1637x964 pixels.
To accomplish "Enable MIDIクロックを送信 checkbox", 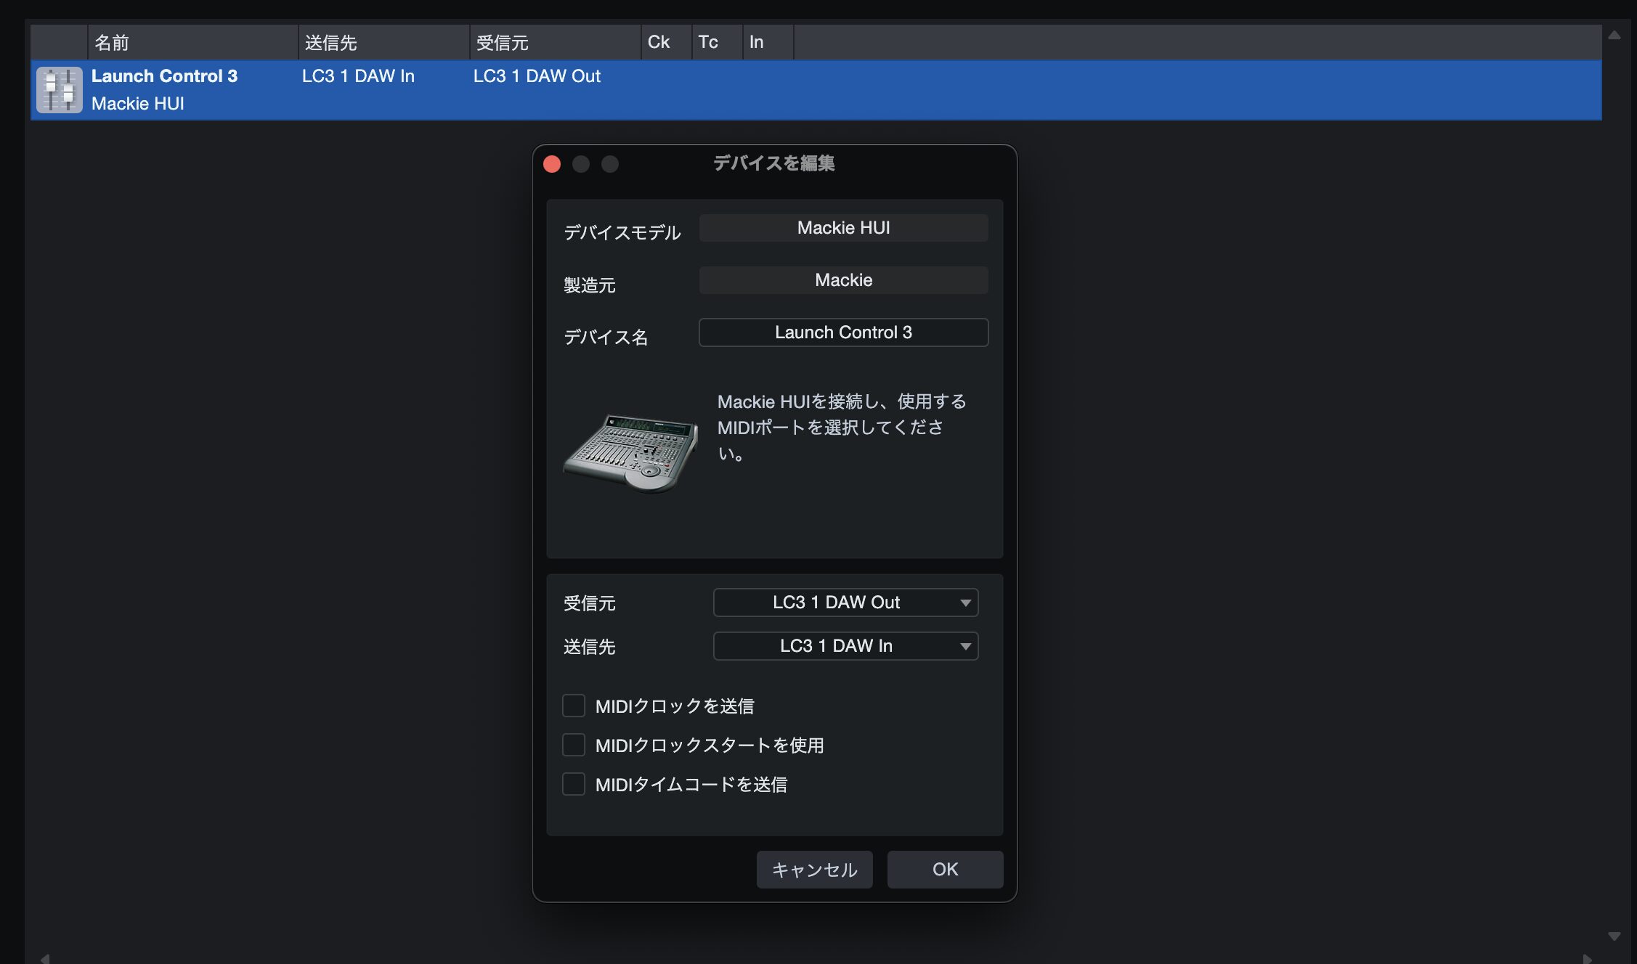I will pos(574,706).
